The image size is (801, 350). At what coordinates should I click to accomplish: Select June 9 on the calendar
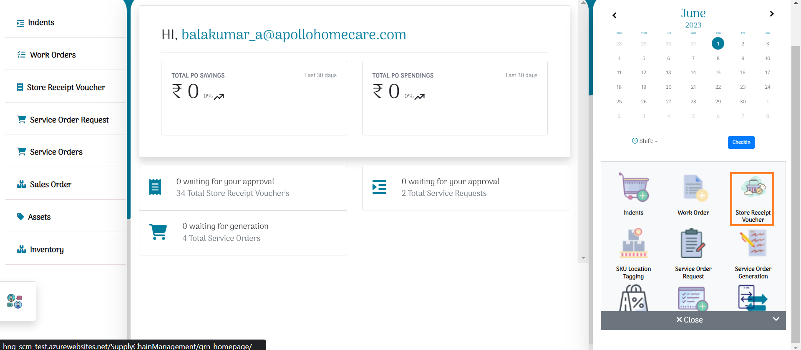[743, 58]
